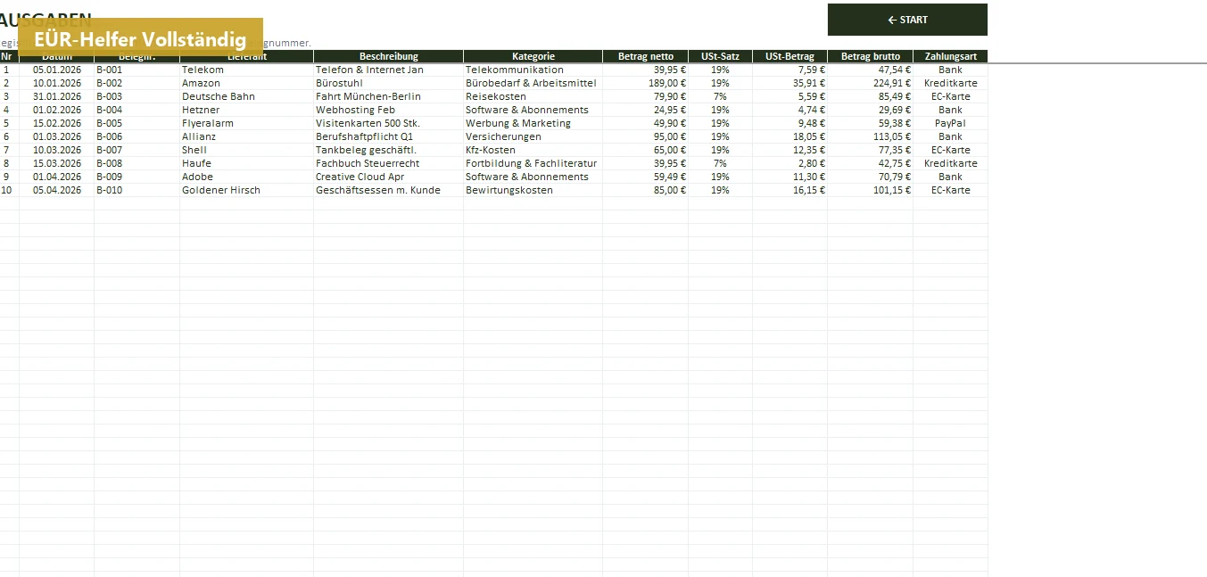Image resolution: width=1207 pixels, height=577 pixels.
Task: Click the Werbung & Marketing category
Action: click(x=533, y=123)
